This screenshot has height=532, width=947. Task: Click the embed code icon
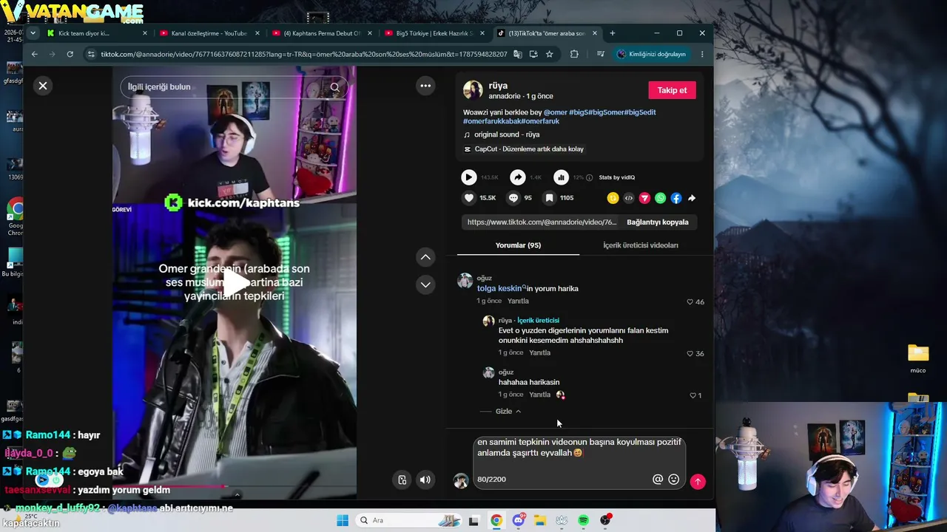629,198
